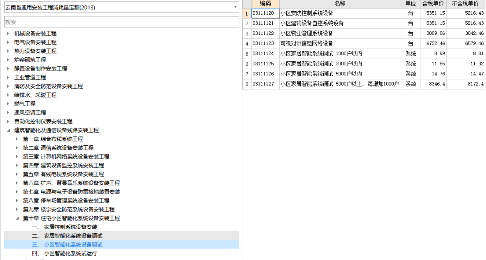
Task: Select code cell 03111127
Action: 266,84
